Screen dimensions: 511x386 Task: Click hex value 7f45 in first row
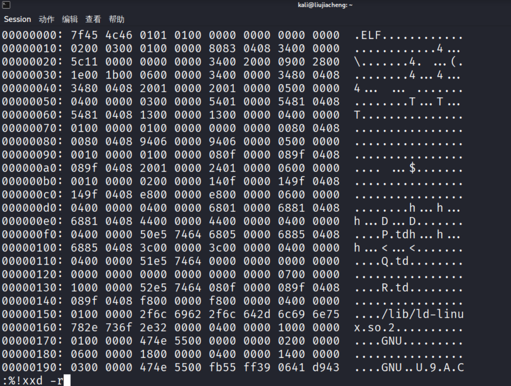pos(84,35)
